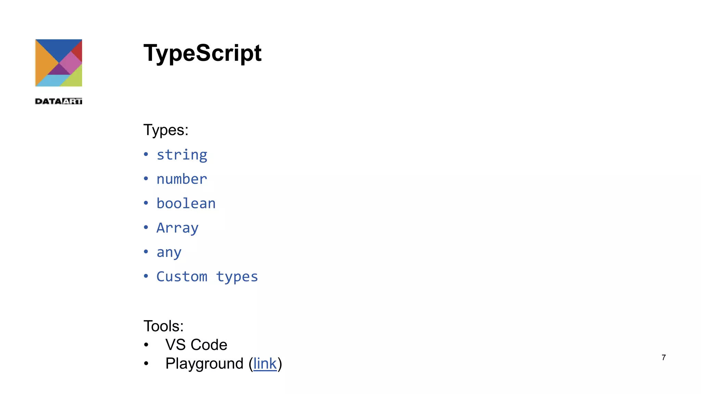701x394 pixels.
Task: Click the purple triangle in the logo
Action: click(x=59, y=70)
